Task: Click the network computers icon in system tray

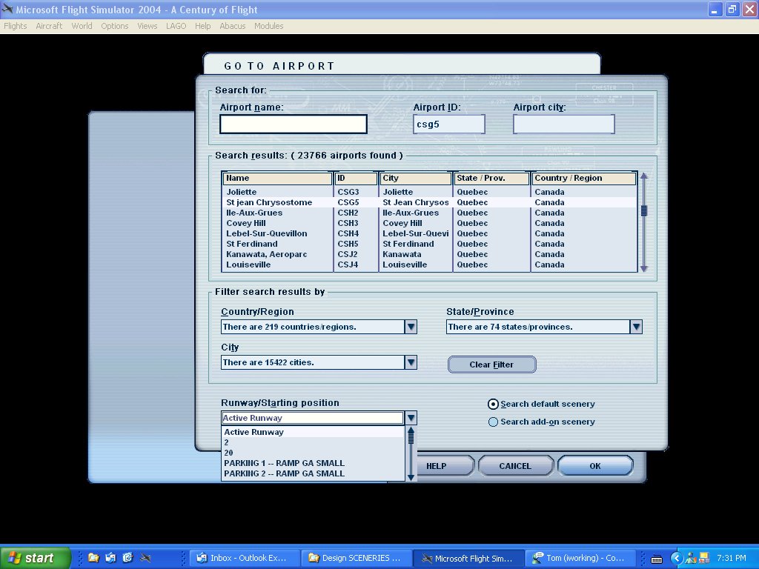Action: pyautogui.click(x=704, y=559)
